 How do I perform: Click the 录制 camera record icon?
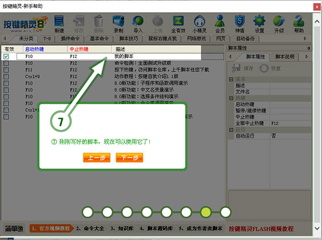coord(119,24)
